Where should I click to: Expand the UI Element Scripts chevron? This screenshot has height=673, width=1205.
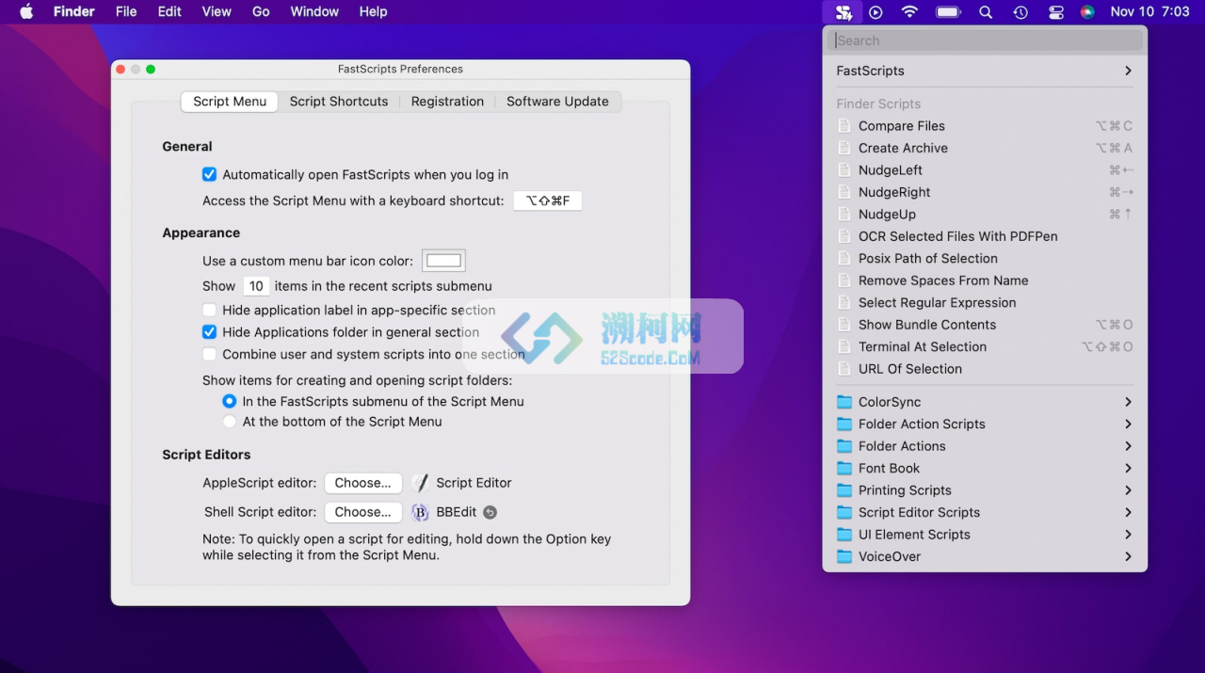coord(1128,535)
